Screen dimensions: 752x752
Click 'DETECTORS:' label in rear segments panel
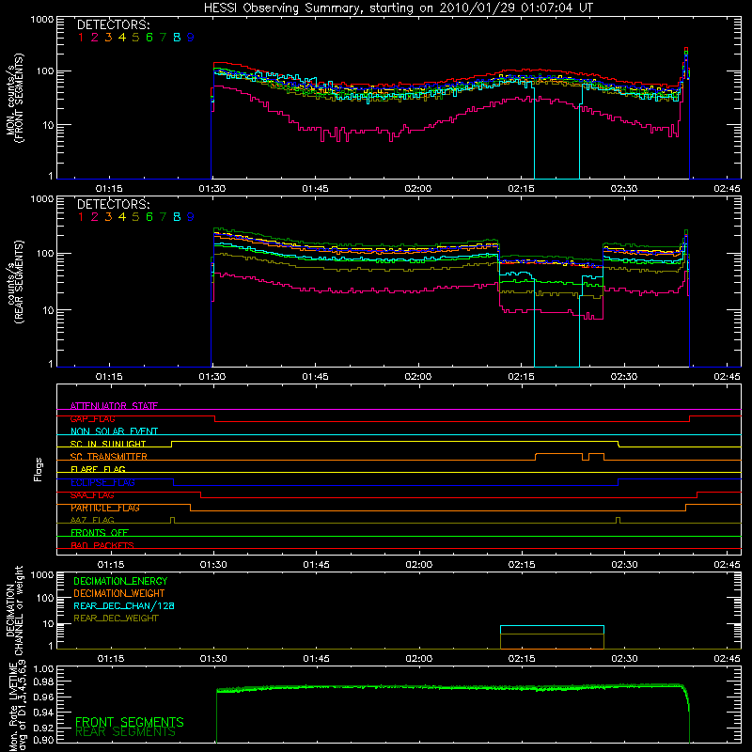tap(113, 204)
